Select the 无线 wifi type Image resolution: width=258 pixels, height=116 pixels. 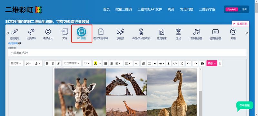(x=178, y=34)
